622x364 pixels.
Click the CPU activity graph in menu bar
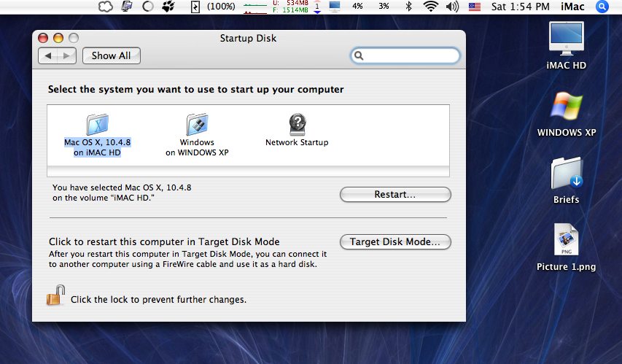[255, 7]
